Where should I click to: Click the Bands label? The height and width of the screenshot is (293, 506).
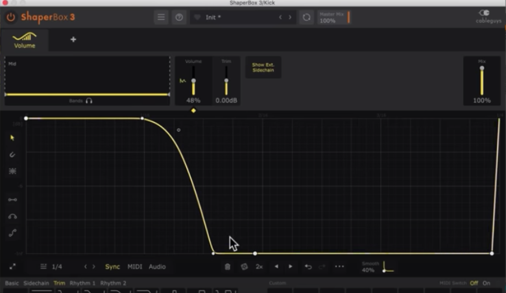coord(76,101)
